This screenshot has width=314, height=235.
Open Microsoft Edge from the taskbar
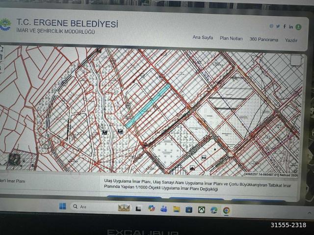214,210
